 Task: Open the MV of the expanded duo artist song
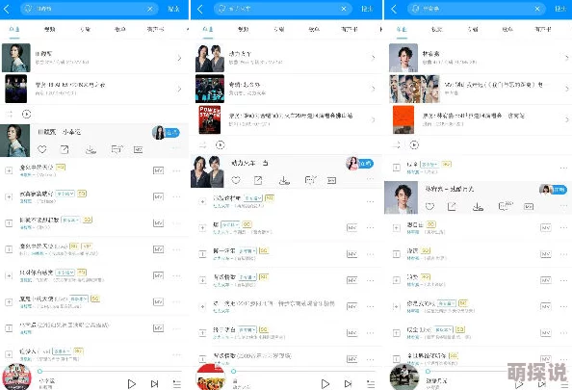click(331, 181)
